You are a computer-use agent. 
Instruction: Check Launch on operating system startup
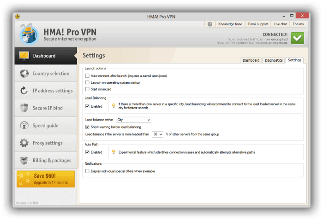click(87, 82)
